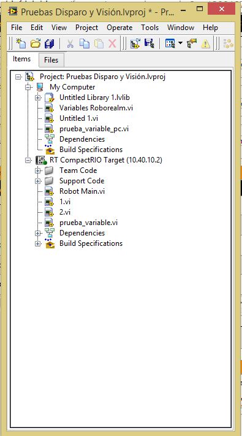Click the New Project toolbar icon
The image size is (242, 436).
pos(21,44)
